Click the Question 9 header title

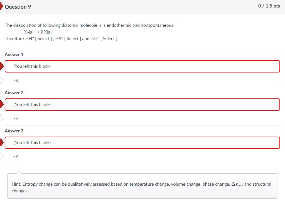pyautogui.click(x=18, y=6)
